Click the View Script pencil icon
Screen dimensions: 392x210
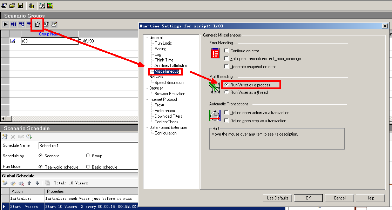click(54, 24)
